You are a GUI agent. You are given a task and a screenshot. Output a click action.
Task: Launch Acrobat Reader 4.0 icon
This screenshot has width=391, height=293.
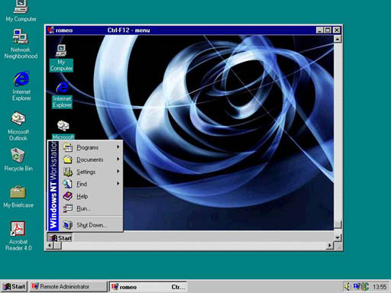(18, 236)
